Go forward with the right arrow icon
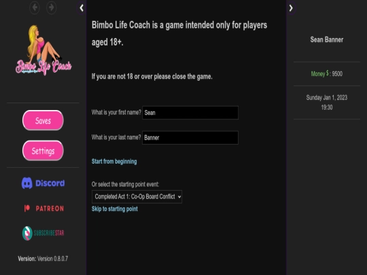367x275 pixels. [51, 7]
